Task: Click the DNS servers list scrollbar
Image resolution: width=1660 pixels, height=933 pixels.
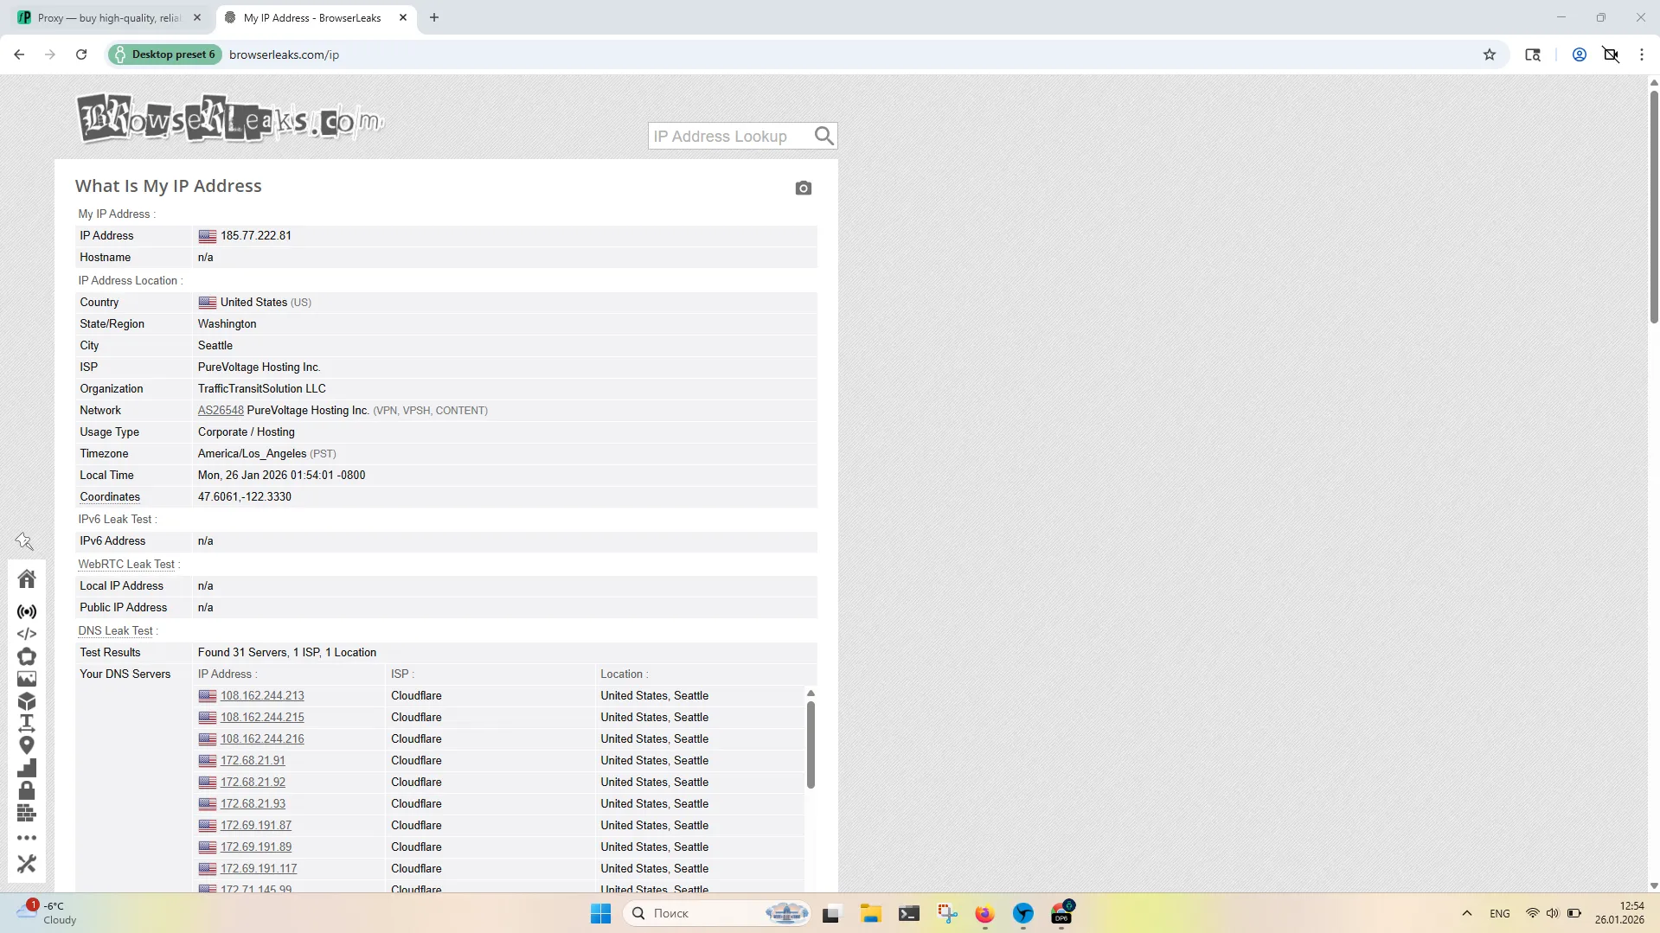Action: pyautogui.click(x=811, y=744)
